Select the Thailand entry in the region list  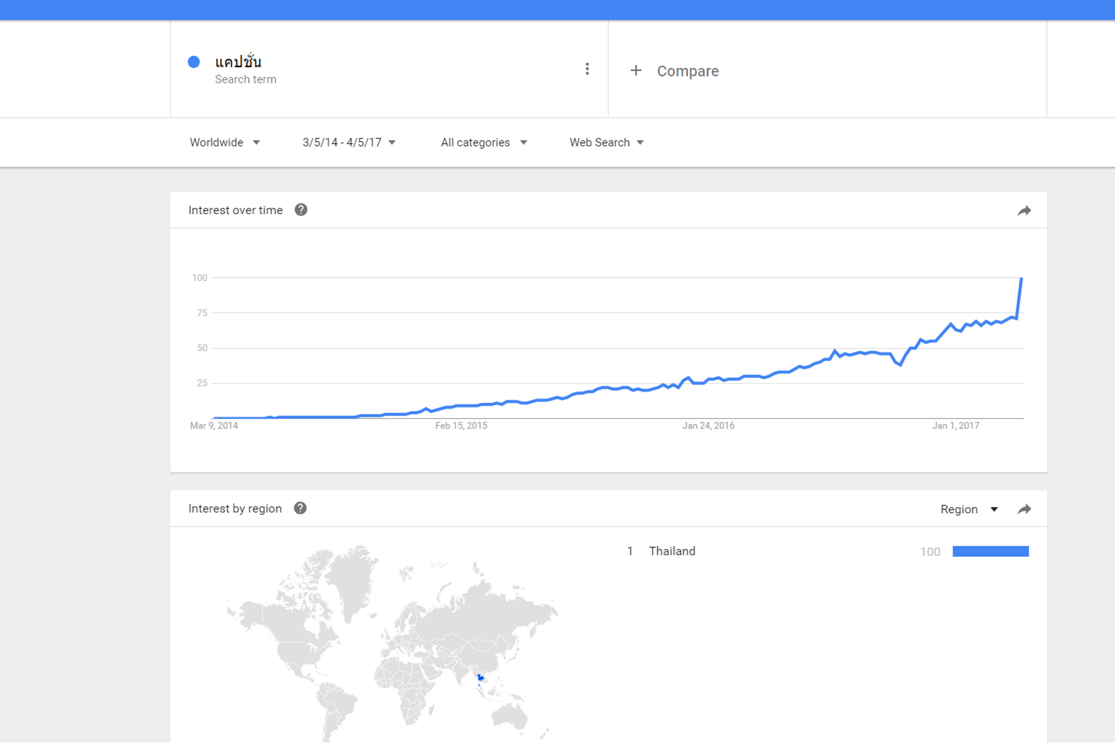pyautogui.click(x=672, y=551)
